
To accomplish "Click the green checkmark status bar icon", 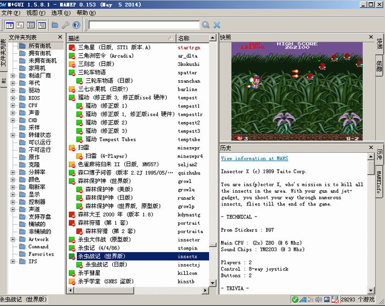I will click(295, 299).
